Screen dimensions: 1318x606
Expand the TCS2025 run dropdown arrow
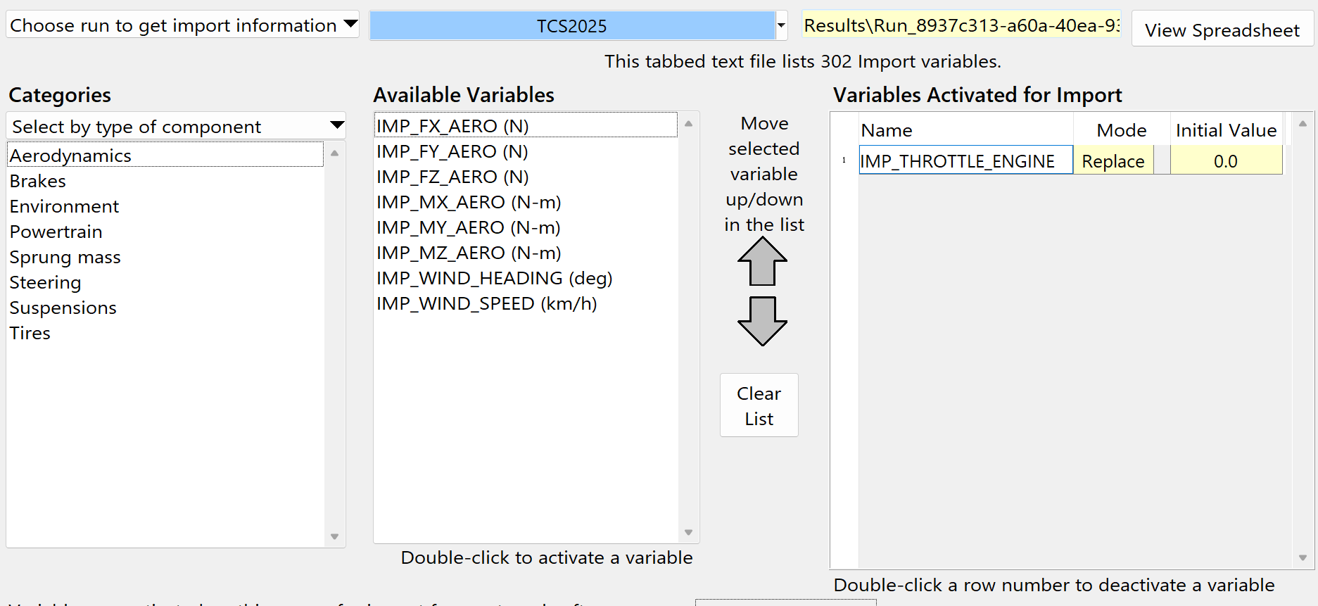coord(780,26)
